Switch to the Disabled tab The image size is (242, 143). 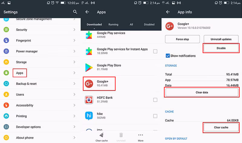[x=149, y=24]
